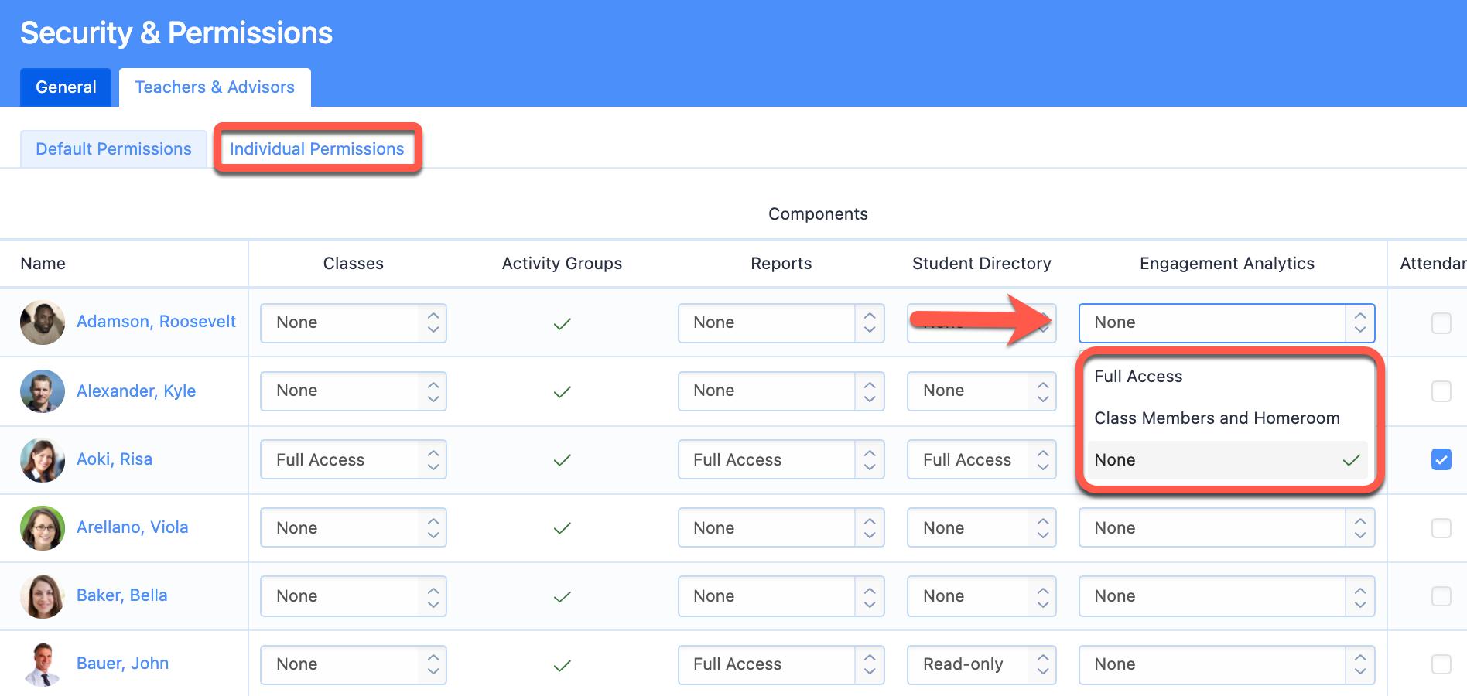
Task: Click Kyle Alexander's profile photo
Action: [43, 391]
